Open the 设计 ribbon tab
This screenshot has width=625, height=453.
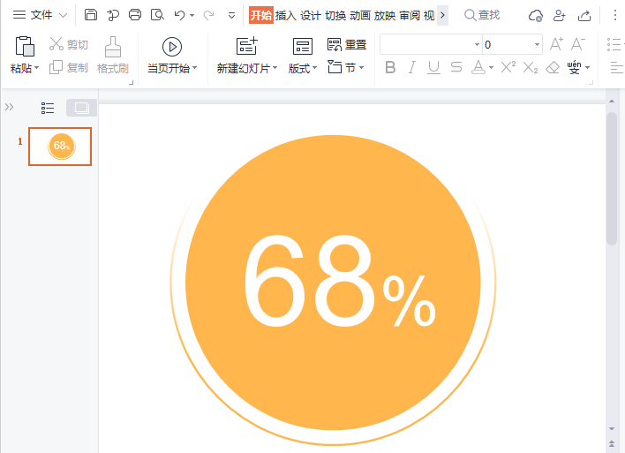click(310, 15)
